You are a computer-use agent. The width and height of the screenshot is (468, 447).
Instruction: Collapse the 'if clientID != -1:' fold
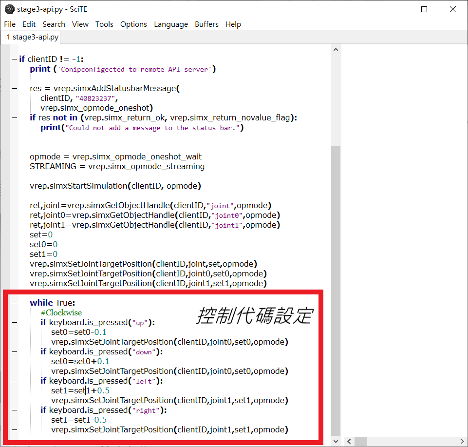(14, 59)
